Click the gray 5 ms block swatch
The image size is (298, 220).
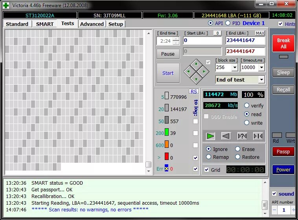[x=166, y=96]
